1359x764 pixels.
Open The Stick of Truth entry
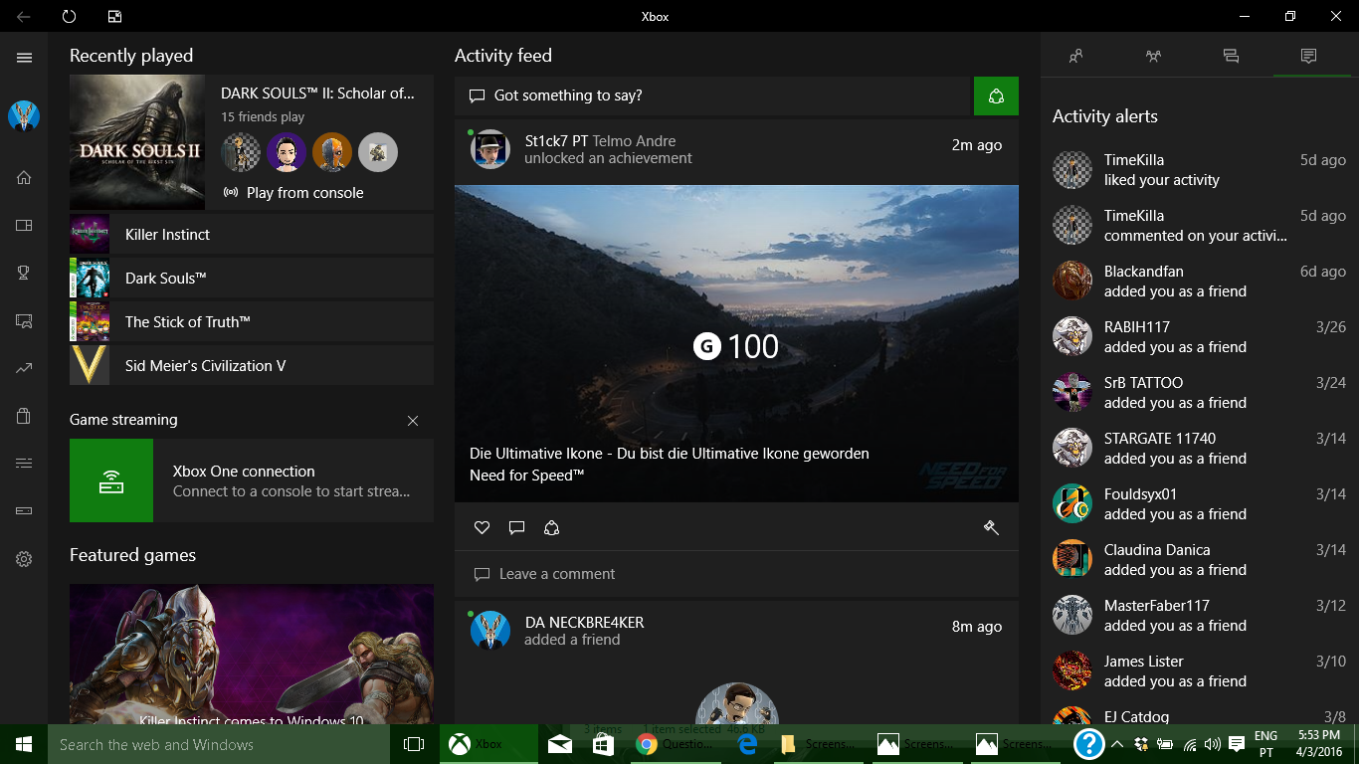(252, 322)
